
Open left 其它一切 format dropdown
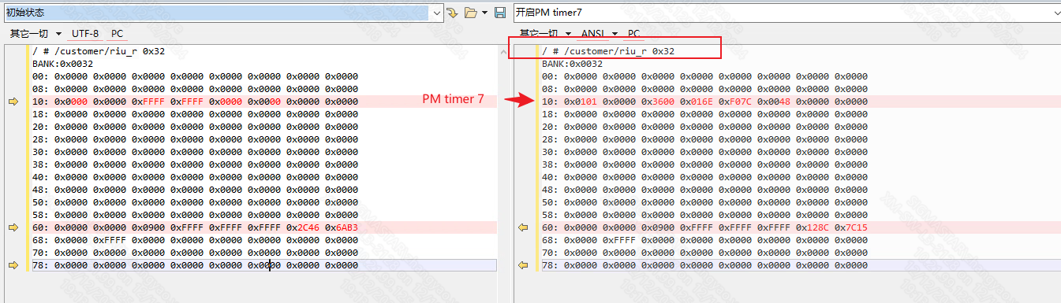pos(35,34)
